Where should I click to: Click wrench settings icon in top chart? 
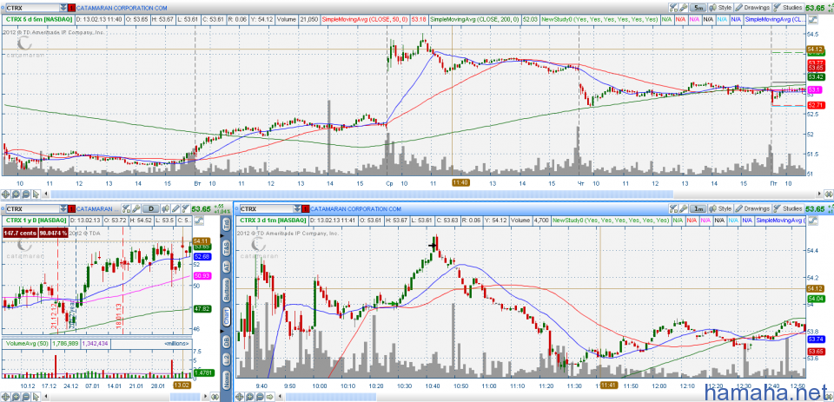(684, 8)
